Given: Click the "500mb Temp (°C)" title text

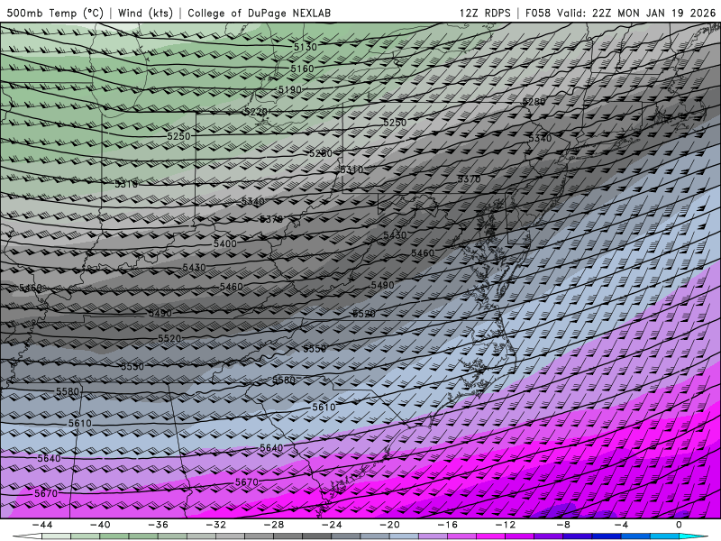Looking at the screenshot, I should pos(55,13).
